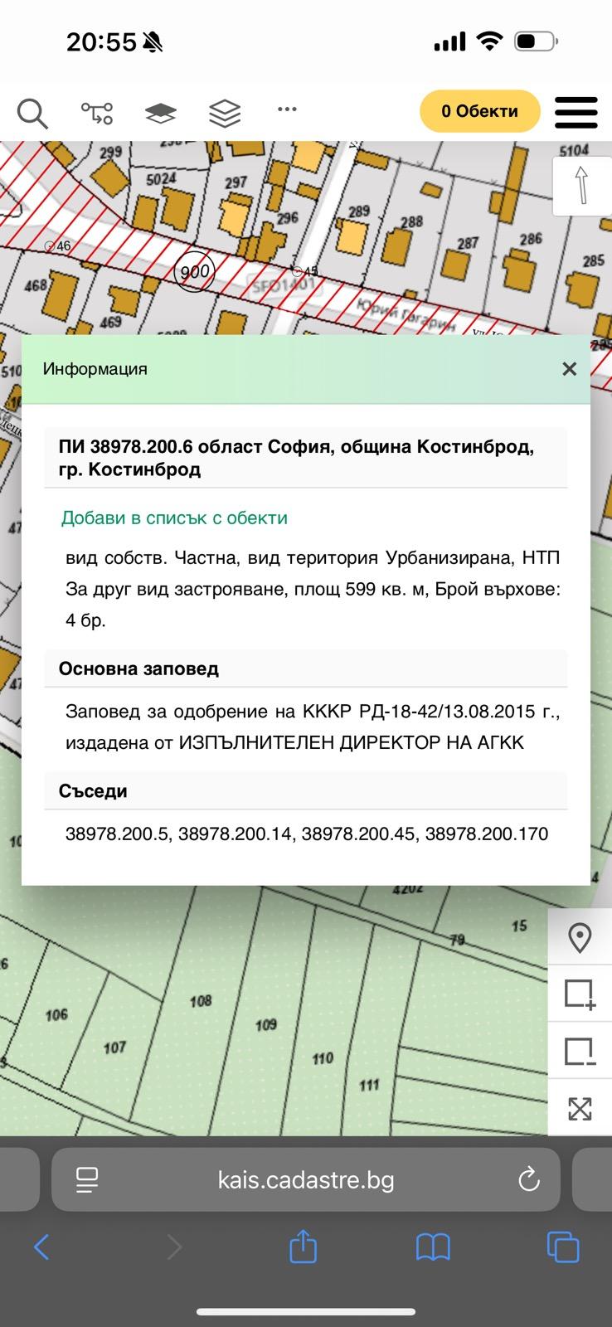Click map parcel labeled 285

tap(594, 261)
